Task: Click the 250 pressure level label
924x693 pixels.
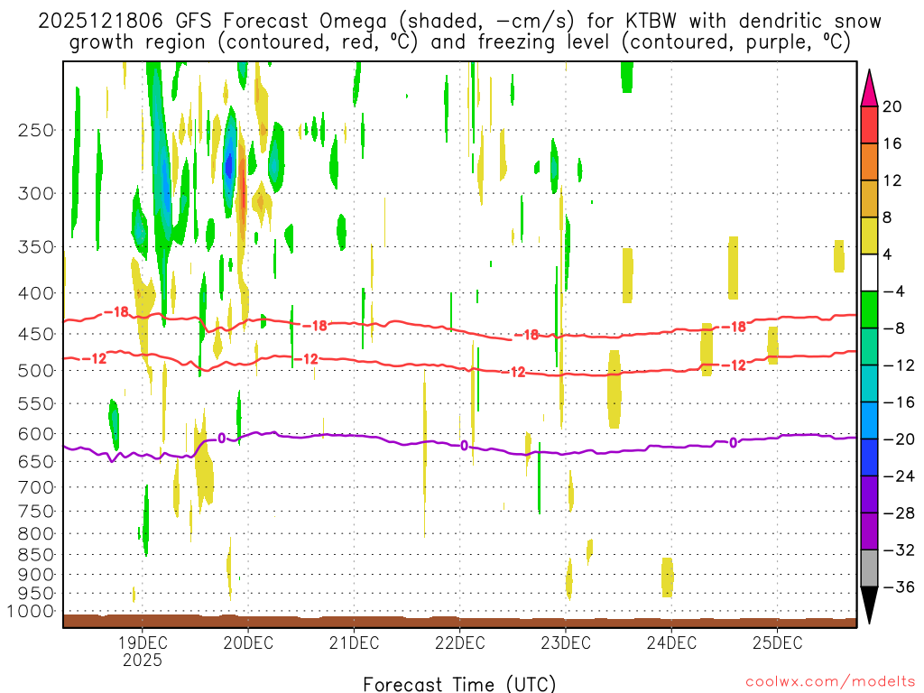Action: 39,130
